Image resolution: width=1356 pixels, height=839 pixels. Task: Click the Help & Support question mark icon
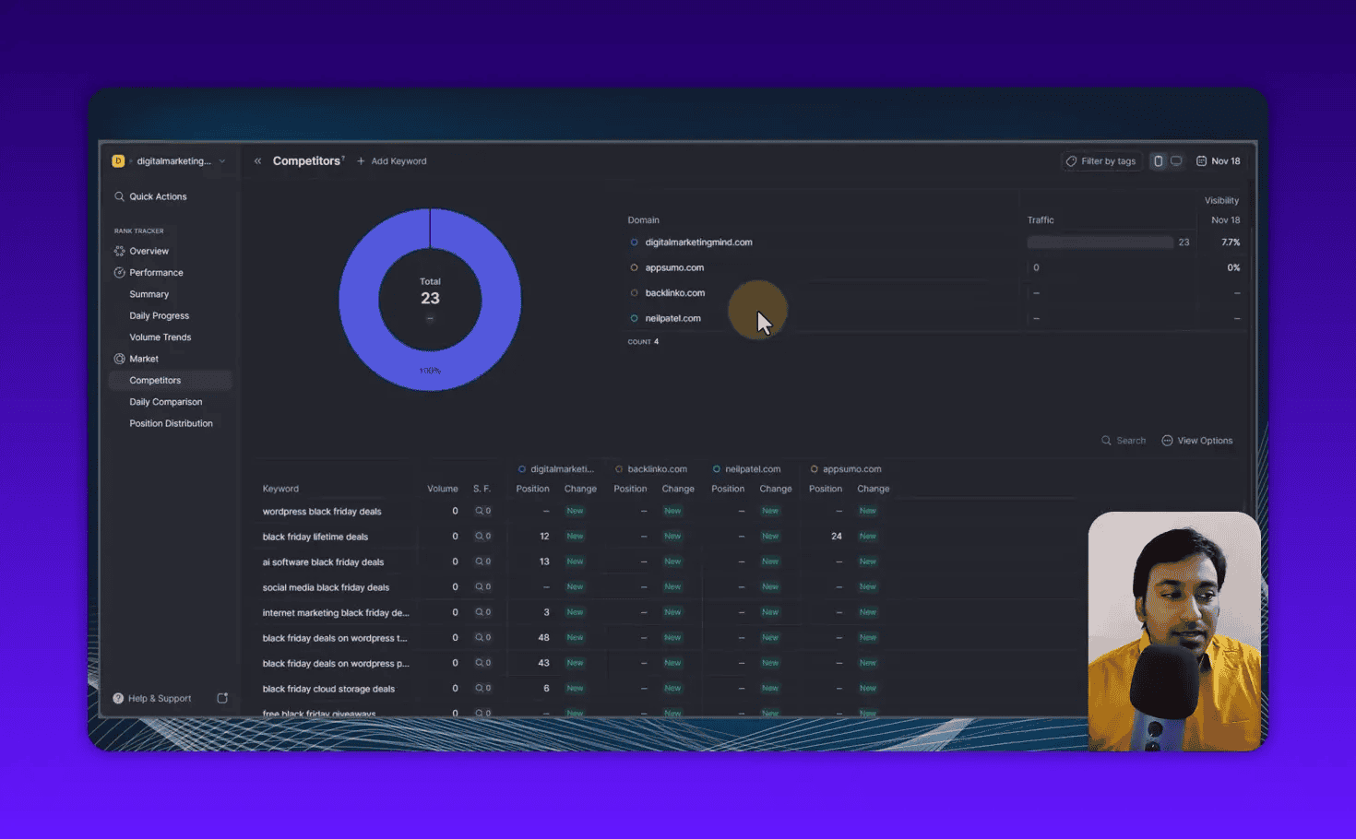tap(118, 698)
